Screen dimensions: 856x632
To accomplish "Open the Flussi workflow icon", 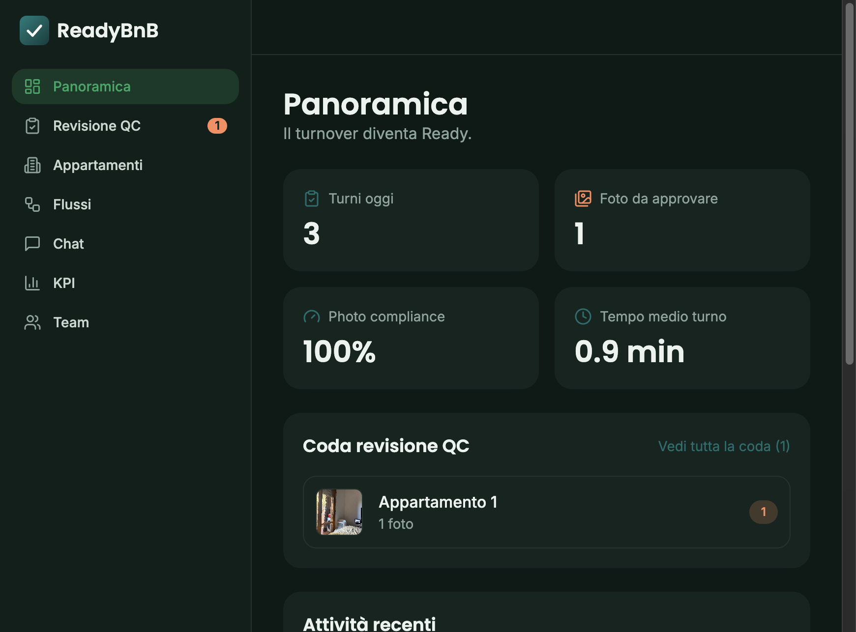I will tap(32, 204).
